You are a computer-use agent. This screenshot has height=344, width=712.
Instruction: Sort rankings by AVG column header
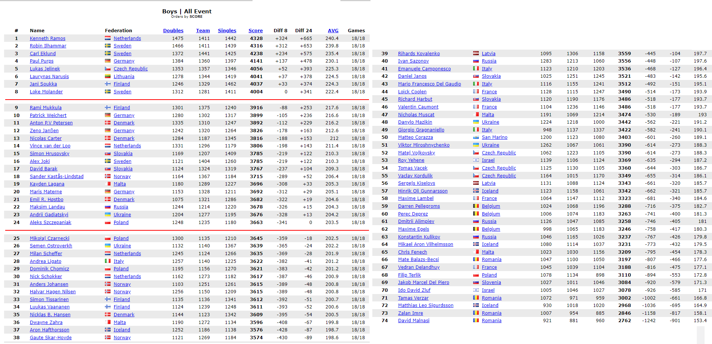point(333,31)
